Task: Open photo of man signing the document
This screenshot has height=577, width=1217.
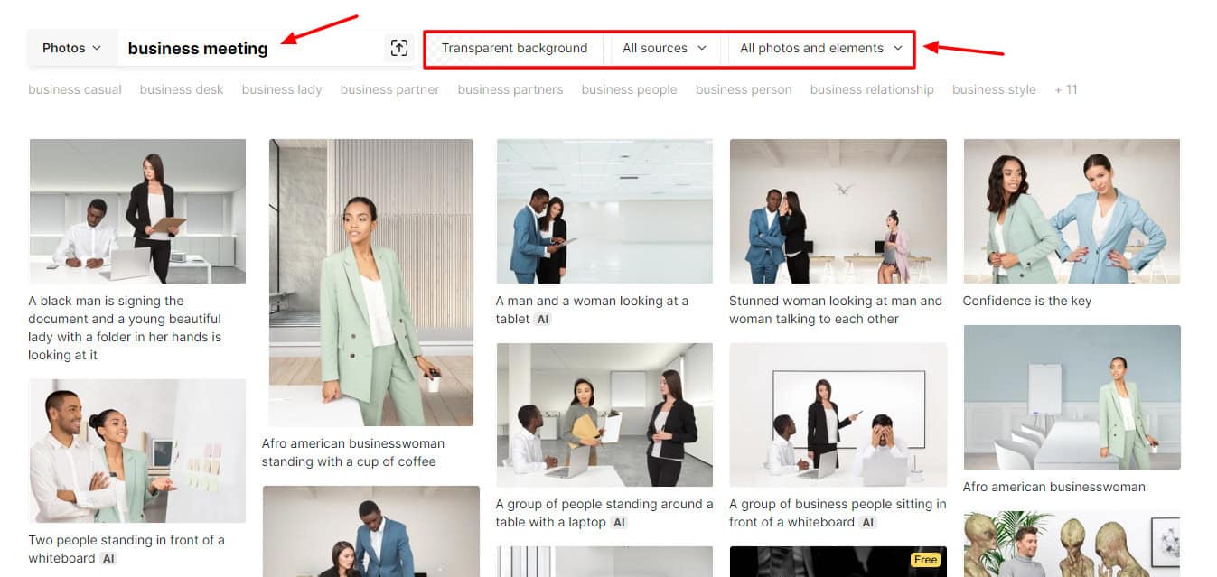Action: 137,211
